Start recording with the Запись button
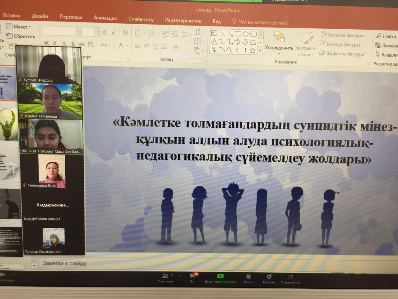Screen dimensions: 398x299 pos(248,277)
